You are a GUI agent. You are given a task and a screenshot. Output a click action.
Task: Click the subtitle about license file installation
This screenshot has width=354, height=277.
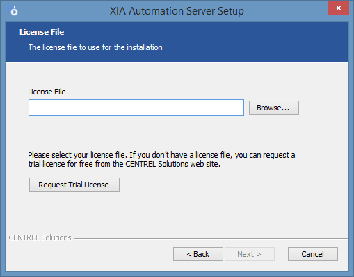click(95, 47)
